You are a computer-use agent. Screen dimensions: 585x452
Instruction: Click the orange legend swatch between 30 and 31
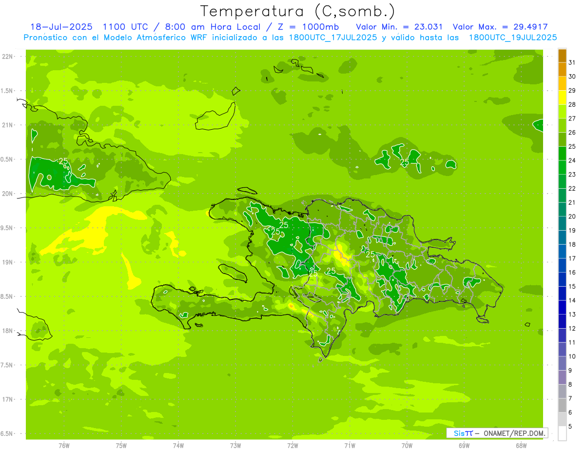click(x=562, y=69)
